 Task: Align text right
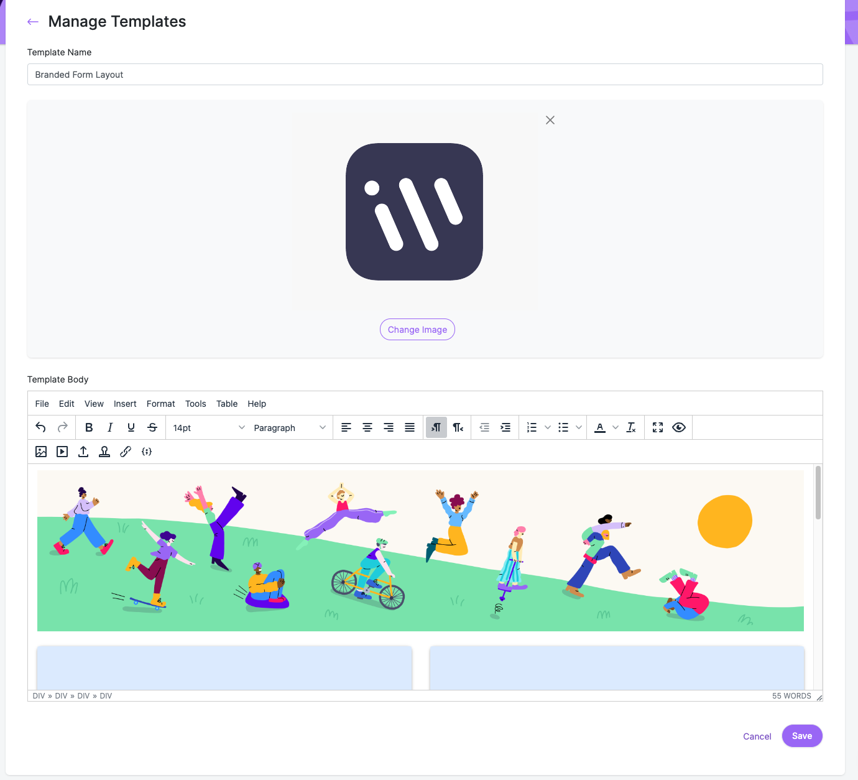[x=389, y=427]
